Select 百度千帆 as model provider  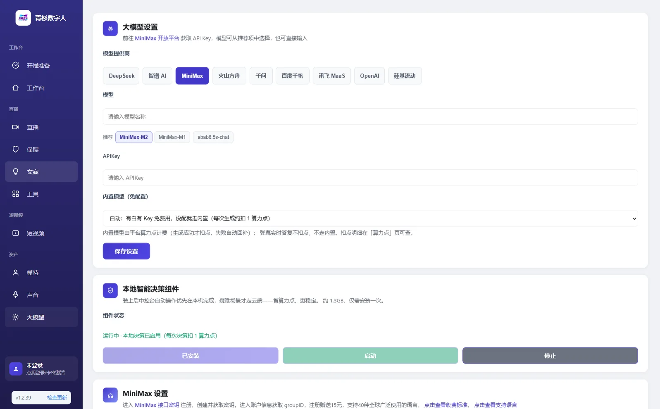(x=292, y=76)
